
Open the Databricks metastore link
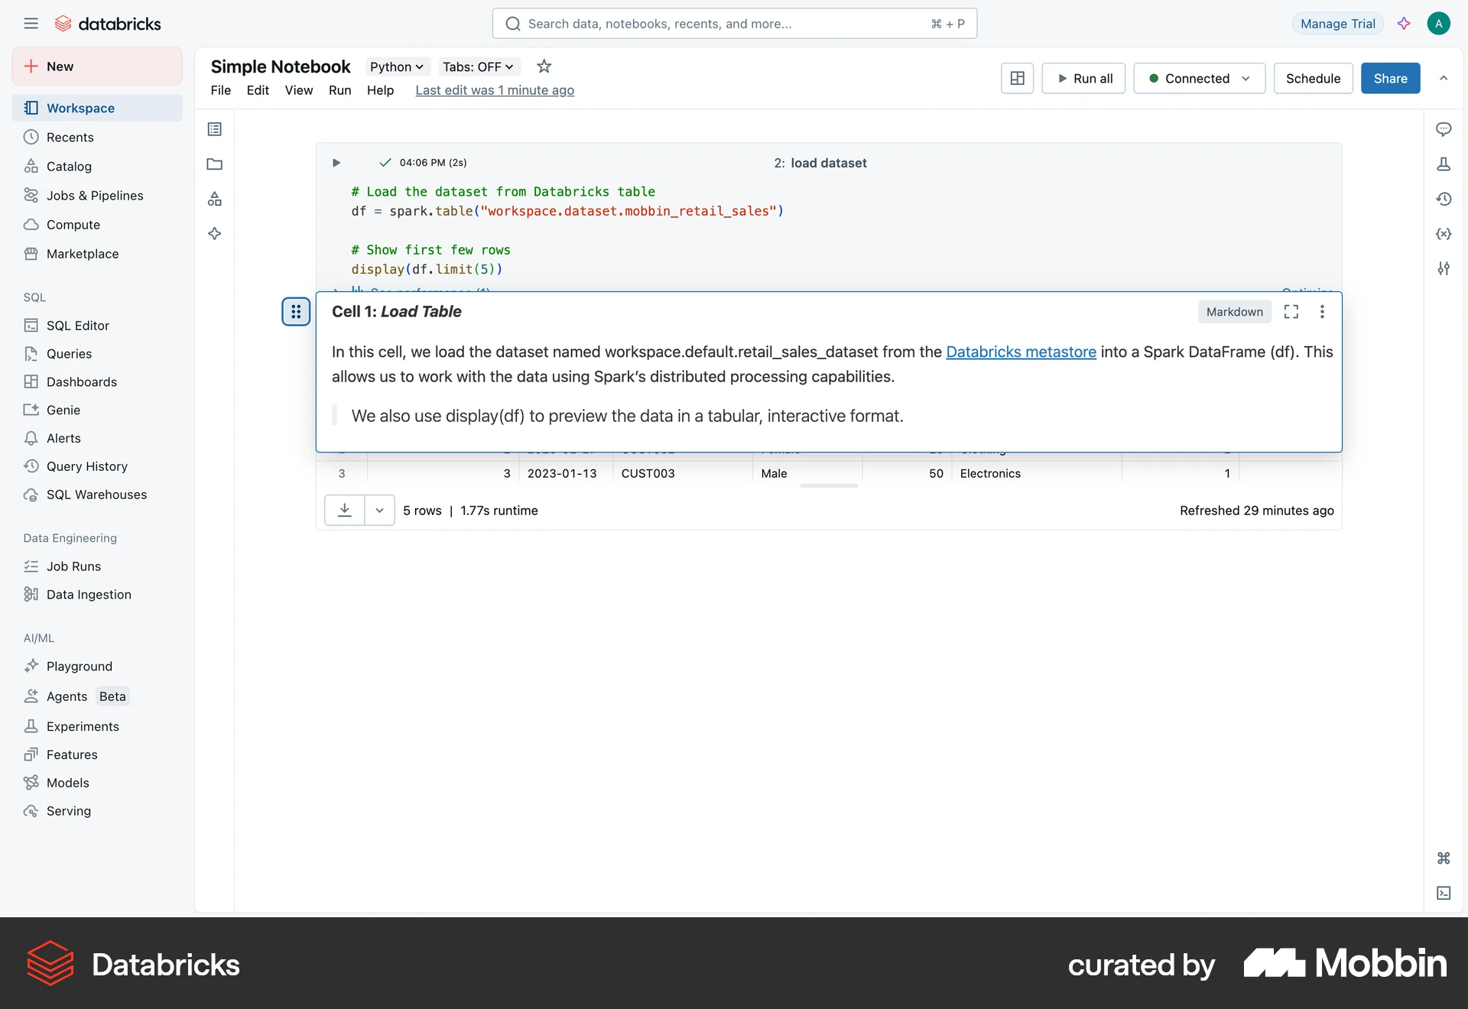pyautogui.click(x=1021, y=352)
